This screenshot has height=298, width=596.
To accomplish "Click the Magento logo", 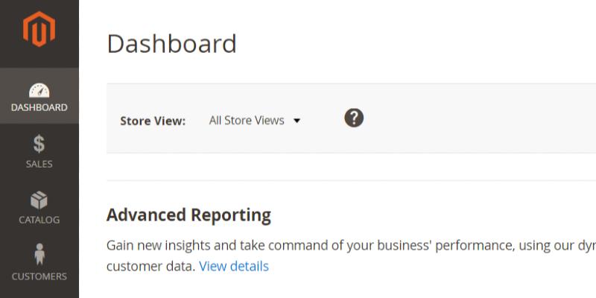I will click(x=39, y=30).
